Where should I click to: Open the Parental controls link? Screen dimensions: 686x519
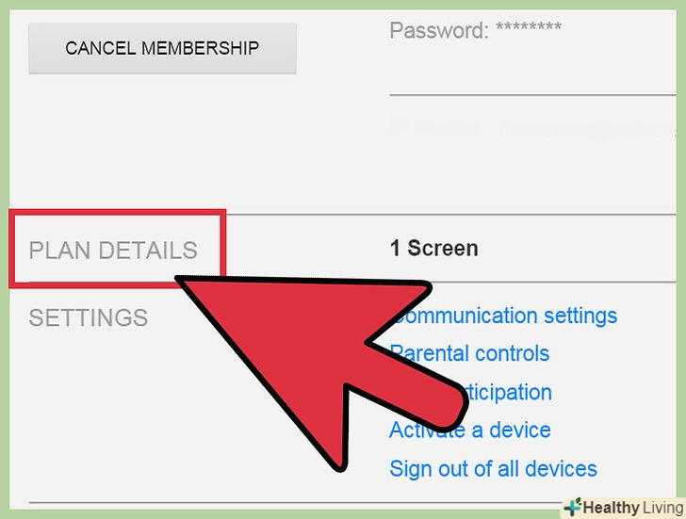coord(469,353)
